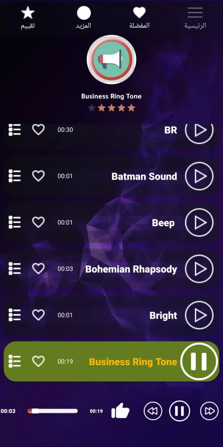
Task: Pause playback in the bottom player bar
Action: tap(180, 411)
